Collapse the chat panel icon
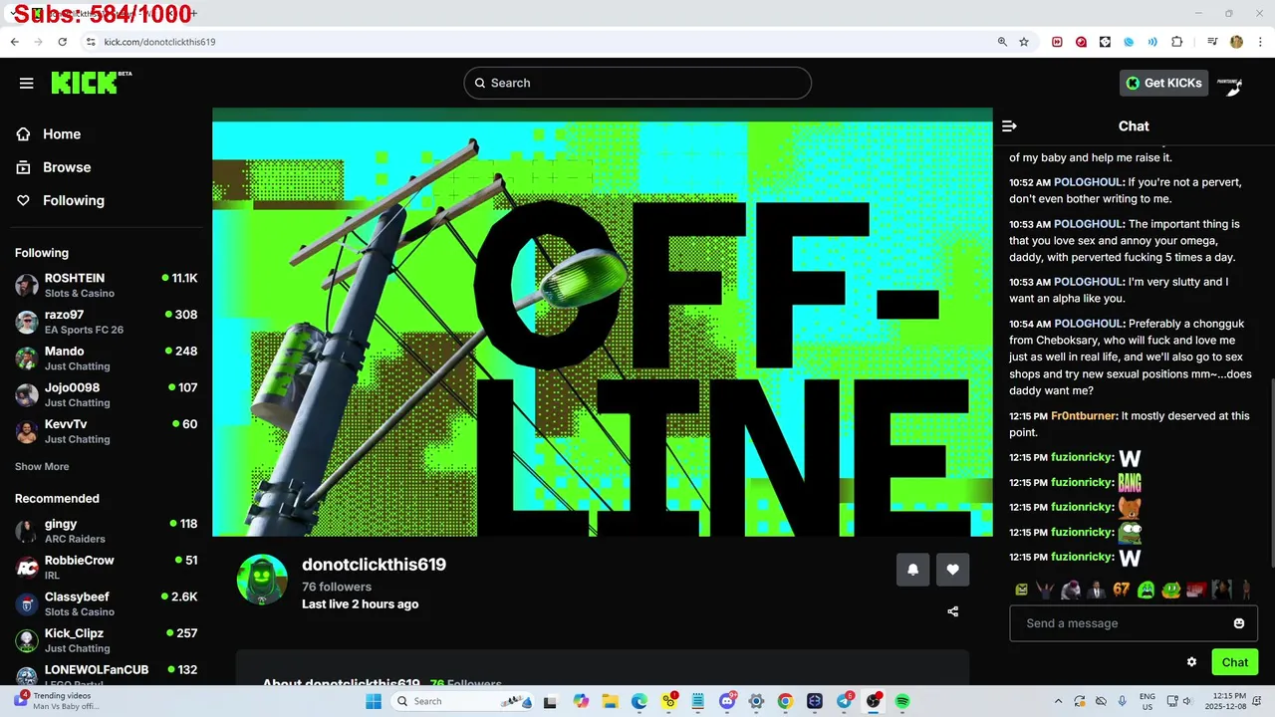The width and height of the screenshot is (1275, 717). pyautogui.click(x=1009, y=125)
